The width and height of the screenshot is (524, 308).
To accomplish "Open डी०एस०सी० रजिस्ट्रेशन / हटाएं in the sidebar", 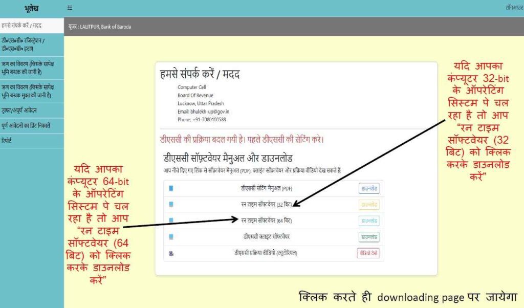I will tap(25, 45).
